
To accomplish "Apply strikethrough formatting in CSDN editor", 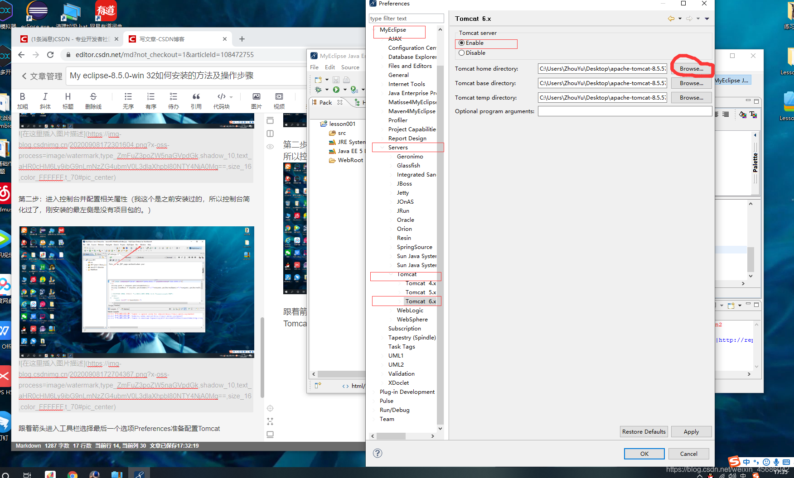I will [93, 100].
